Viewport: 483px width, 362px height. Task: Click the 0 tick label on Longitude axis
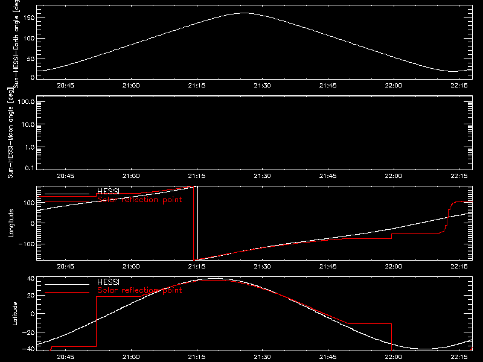click(33, 223)
